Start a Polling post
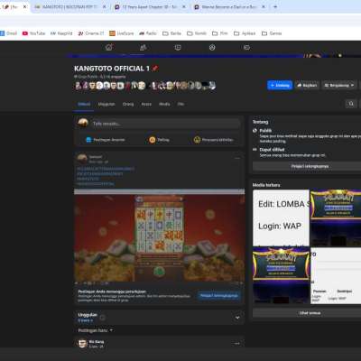The width and height of the screenshot is (361, 361). click(159, 140)
